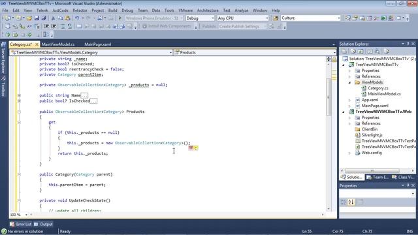The image size is (418, 235).
Task: Click the editor vertical scrollbar thumb
Action: click(x=329, y=97)
